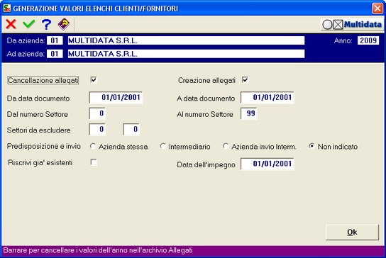
Task: Click the Da data documento date field
Action: pyautogui.click(x=116, y=98)
